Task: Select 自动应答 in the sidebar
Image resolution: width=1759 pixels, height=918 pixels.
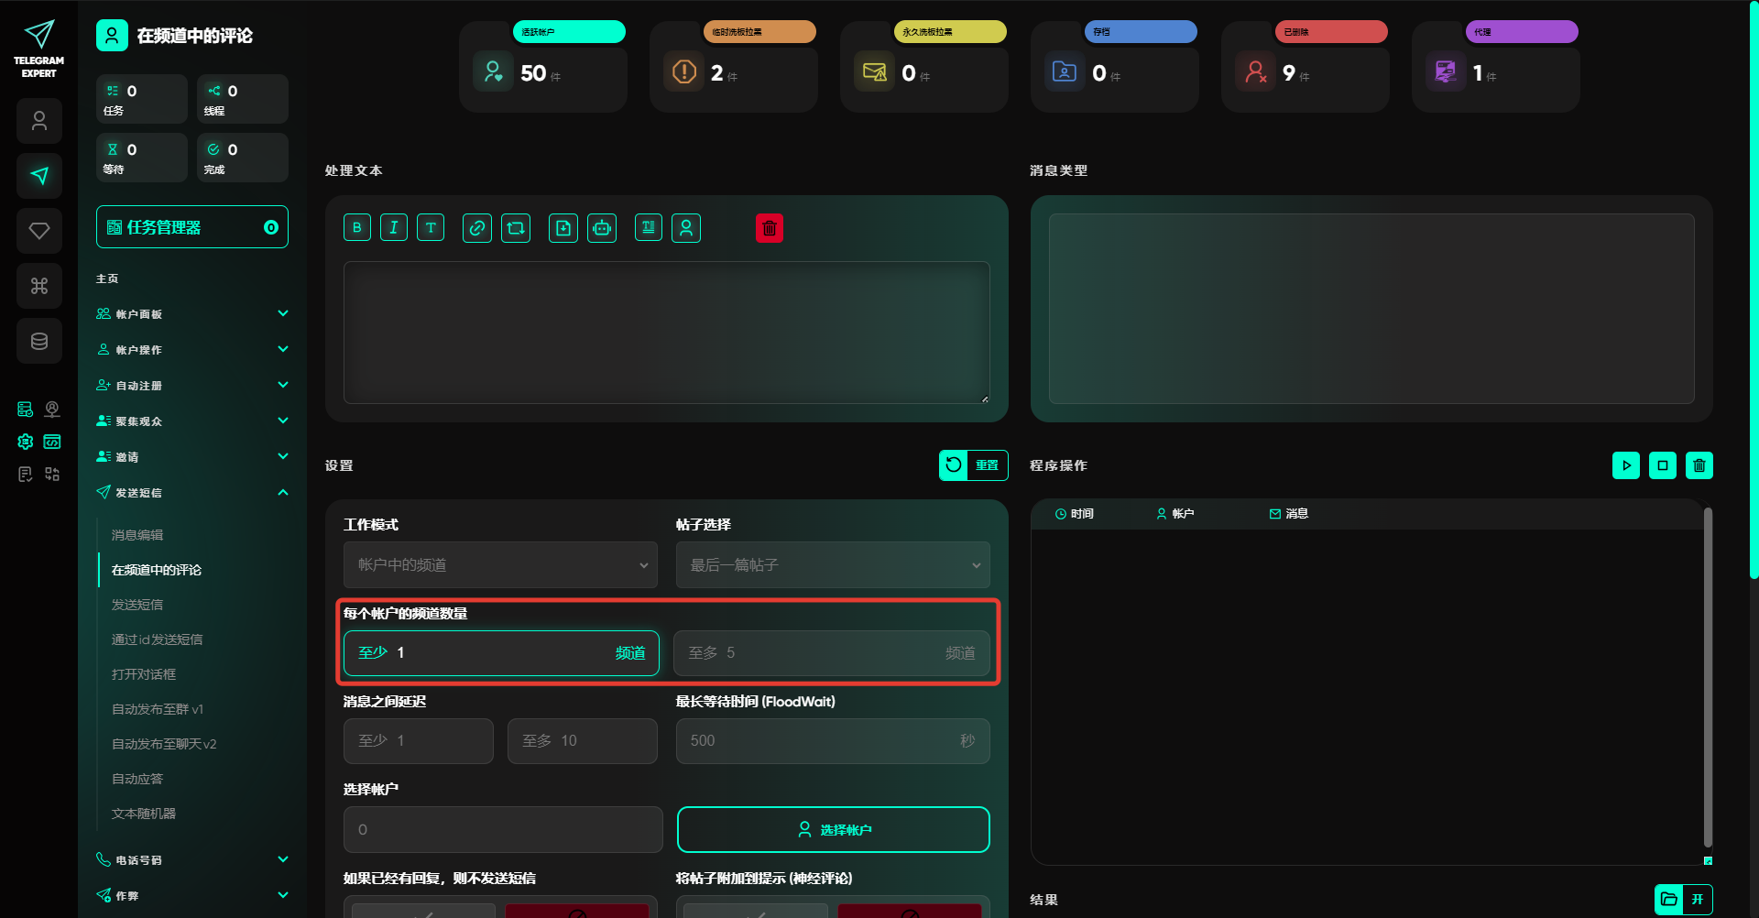Action: (137, 779)
